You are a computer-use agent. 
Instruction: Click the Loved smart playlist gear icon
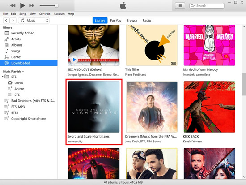tap(10, 83)
